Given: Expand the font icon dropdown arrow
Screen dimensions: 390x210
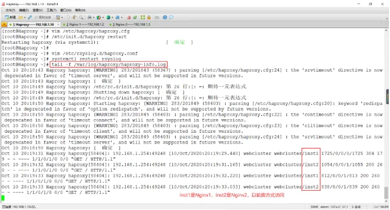Looking at the screenshot, I should pos(122,17).
